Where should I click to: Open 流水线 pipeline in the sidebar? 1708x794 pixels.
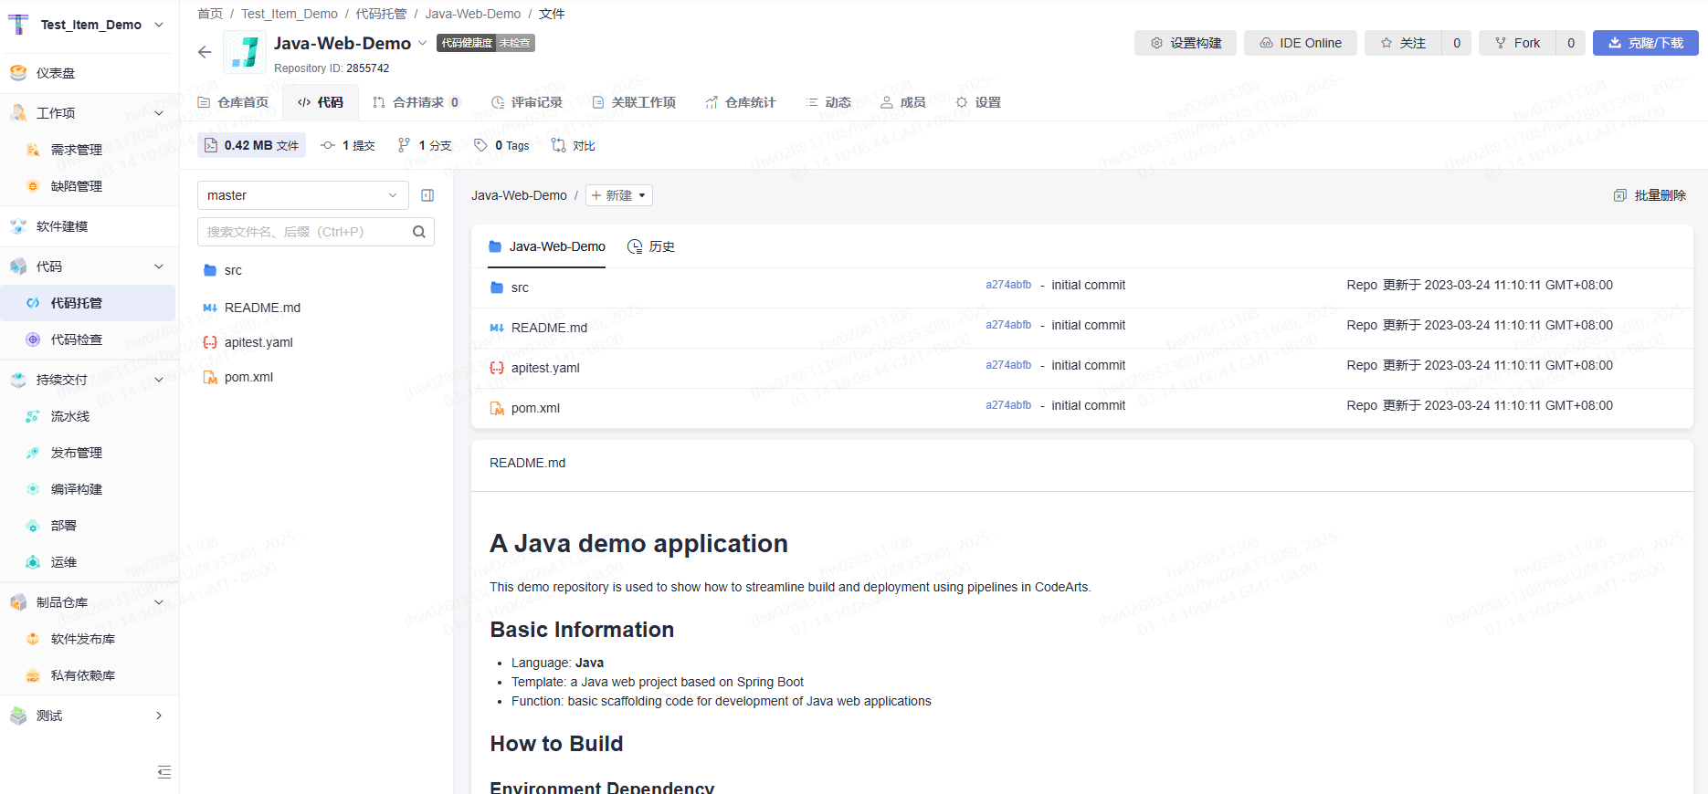pos(70,416)
